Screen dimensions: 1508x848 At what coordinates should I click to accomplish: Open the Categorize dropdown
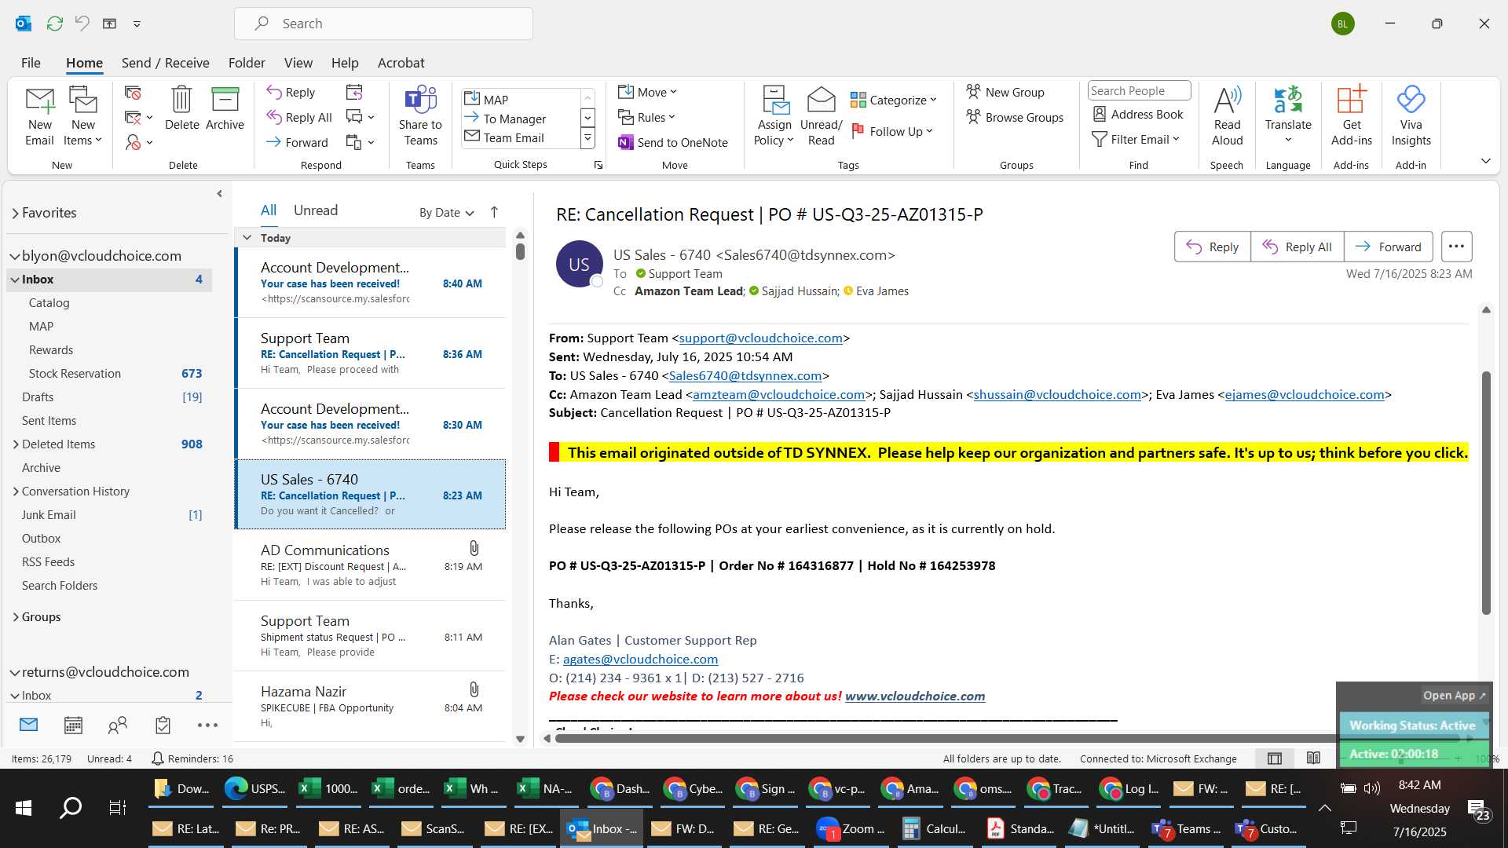click(x=894, y=100)
